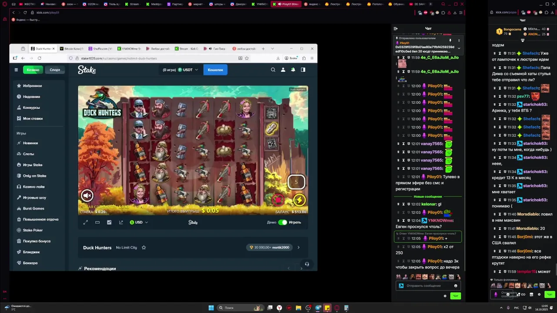Go to next Рекомендации arrow

[x=301, y=268]
